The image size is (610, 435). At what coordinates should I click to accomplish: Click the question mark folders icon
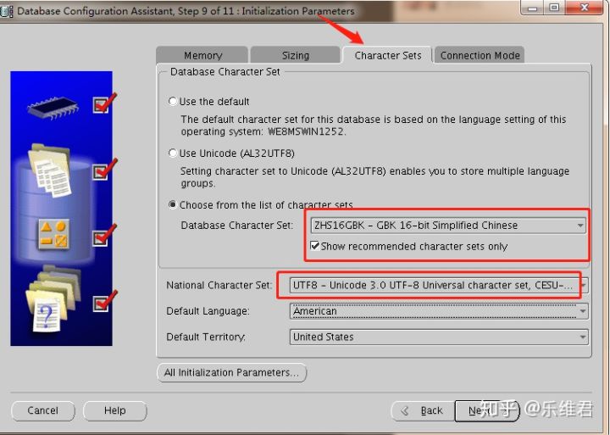click(x=53, y=300)
